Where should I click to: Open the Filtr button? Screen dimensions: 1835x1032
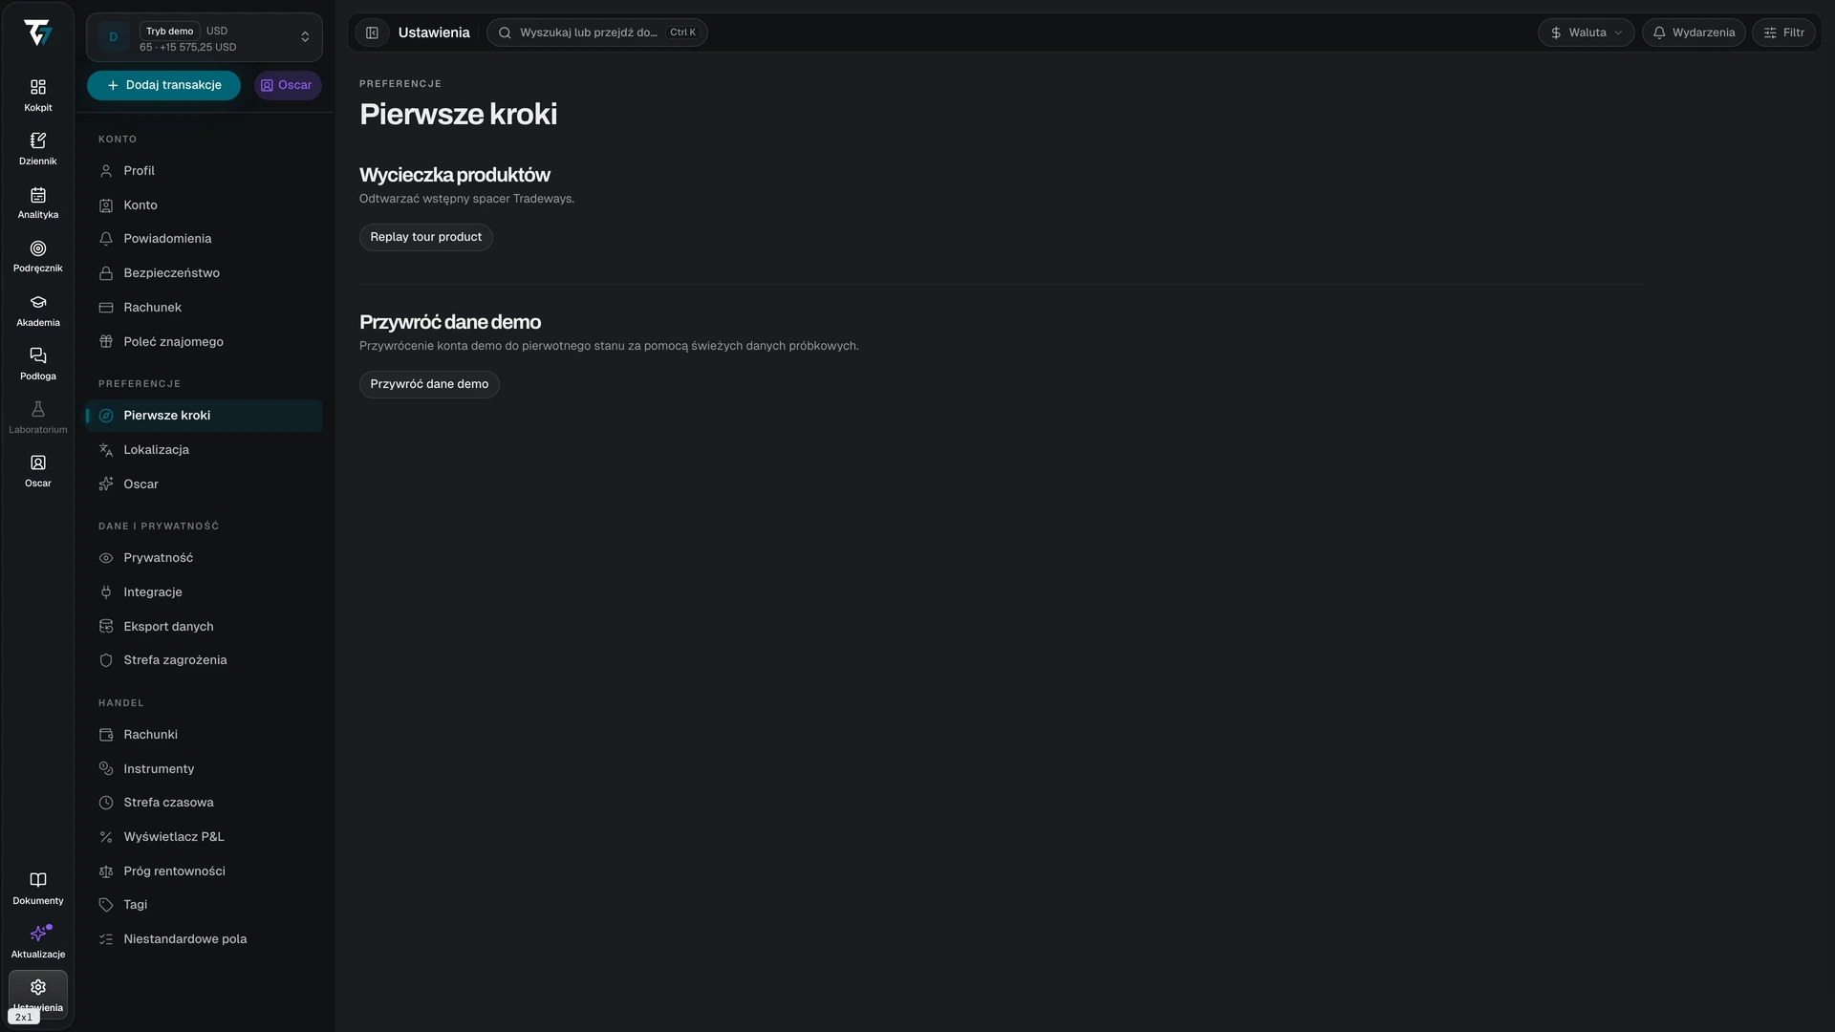tap(1783, 32)
